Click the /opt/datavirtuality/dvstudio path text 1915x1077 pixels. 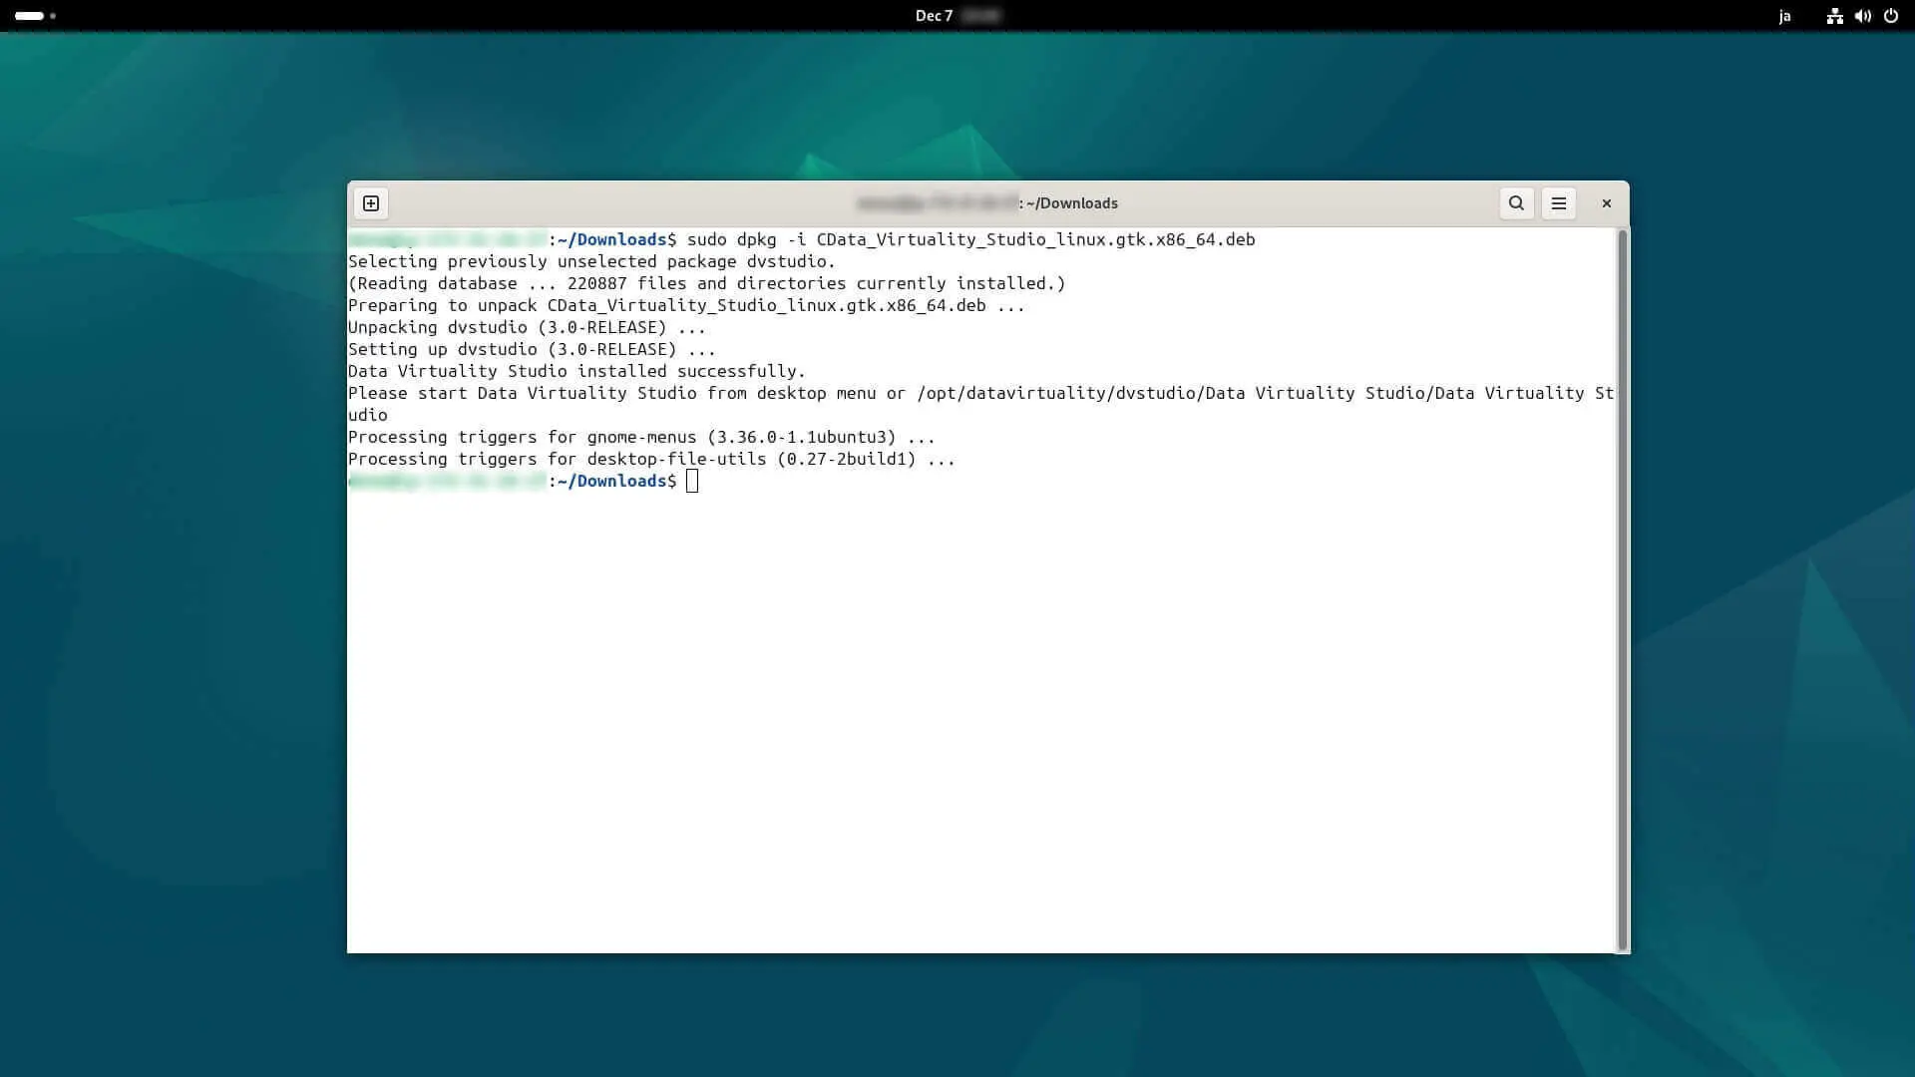(x=1057, y=393)
